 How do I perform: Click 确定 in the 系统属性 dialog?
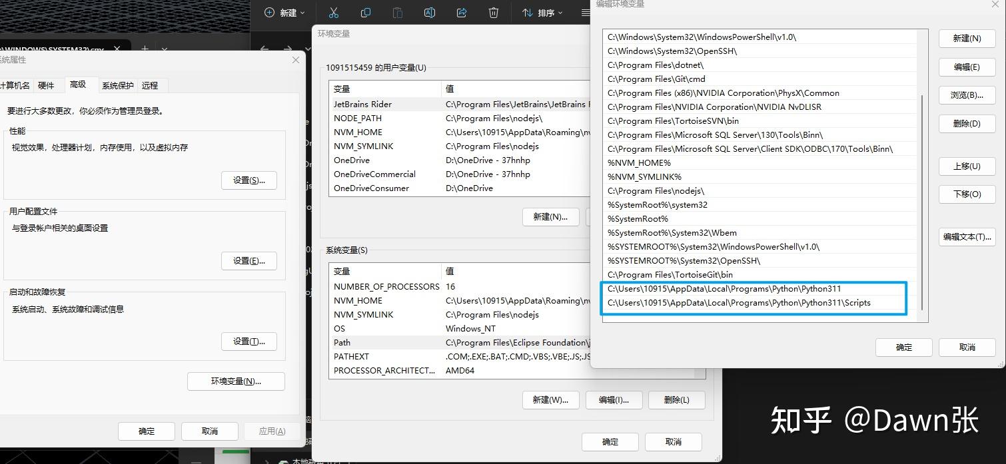pyautogui.click(x=147, y=431)
